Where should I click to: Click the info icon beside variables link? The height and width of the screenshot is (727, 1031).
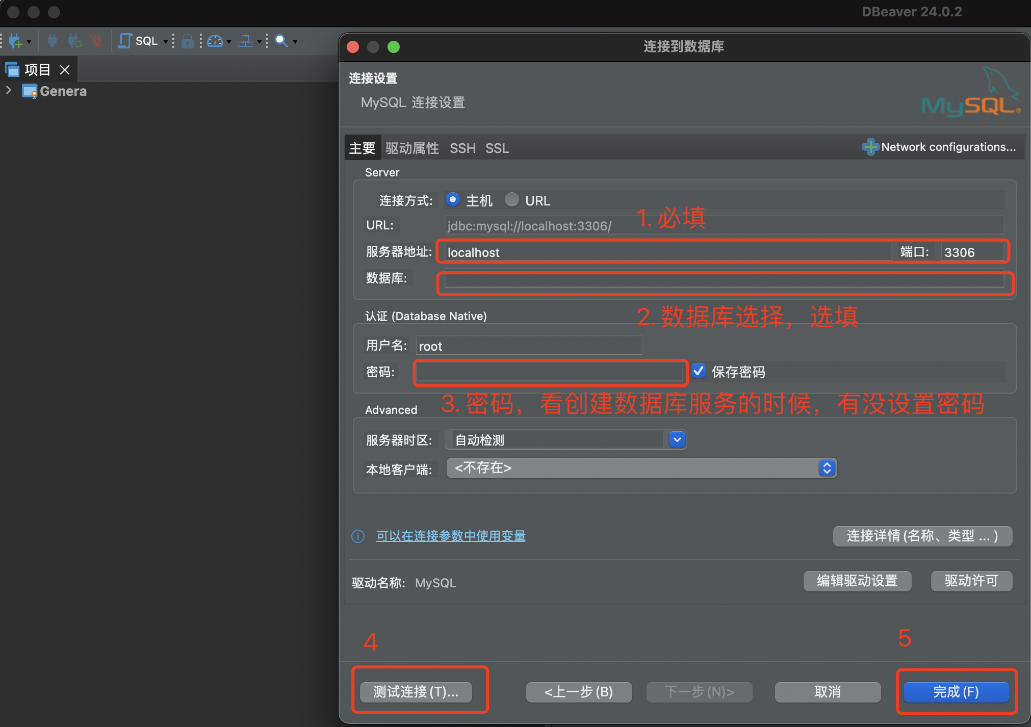click(358, 536)
